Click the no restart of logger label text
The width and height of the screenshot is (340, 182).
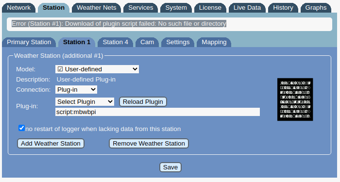(103, 129)
